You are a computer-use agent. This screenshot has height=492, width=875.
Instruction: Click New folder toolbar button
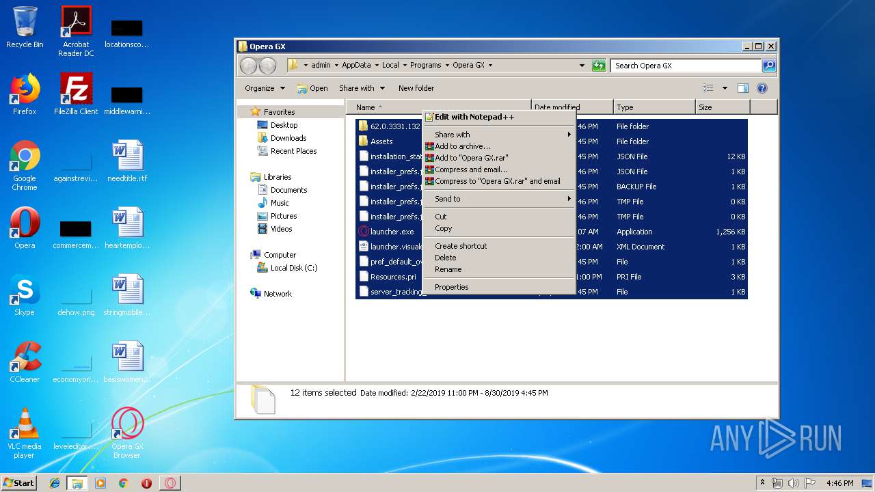(416, 88)
